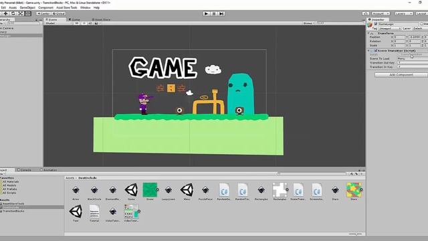Switch to the Animation tab
The image size is (428, 241).
(48, 170)
